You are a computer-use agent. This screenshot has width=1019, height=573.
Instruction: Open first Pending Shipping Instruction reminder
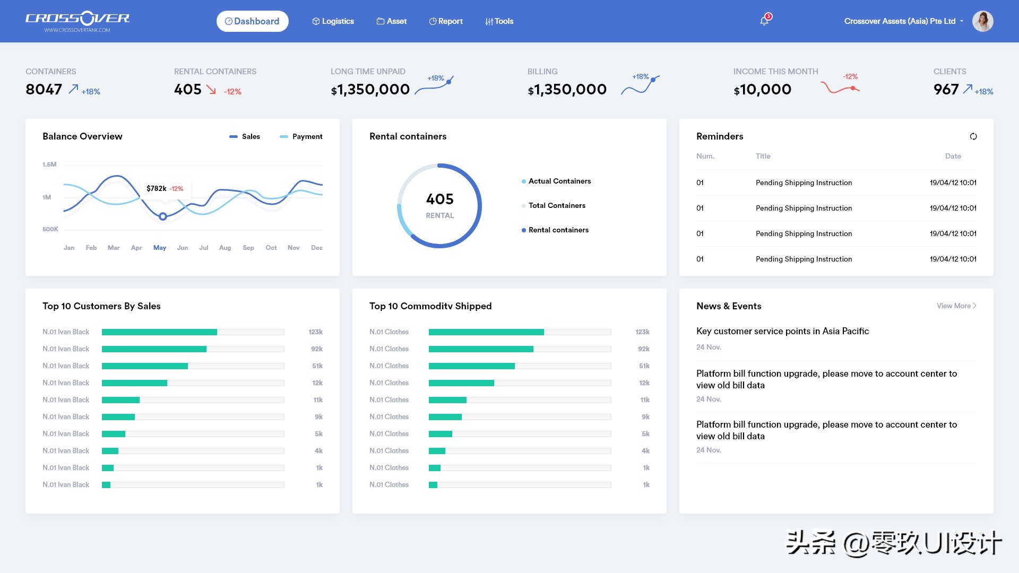tap(804, 183)
